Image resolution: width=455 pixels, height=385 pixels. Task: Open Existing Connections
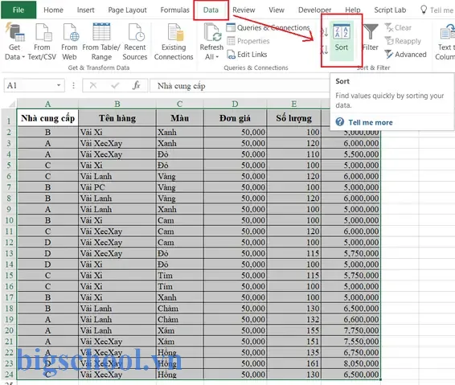pos(174,42)
